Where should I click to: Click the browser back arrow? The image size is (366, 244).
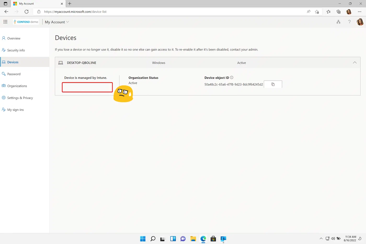point(7,12)
